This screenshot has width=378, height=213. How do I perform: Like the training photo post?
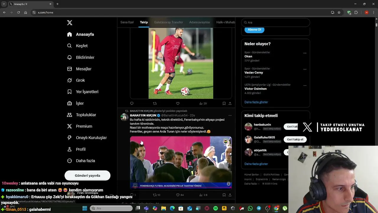pyautogui.click(x=178, y=103)
